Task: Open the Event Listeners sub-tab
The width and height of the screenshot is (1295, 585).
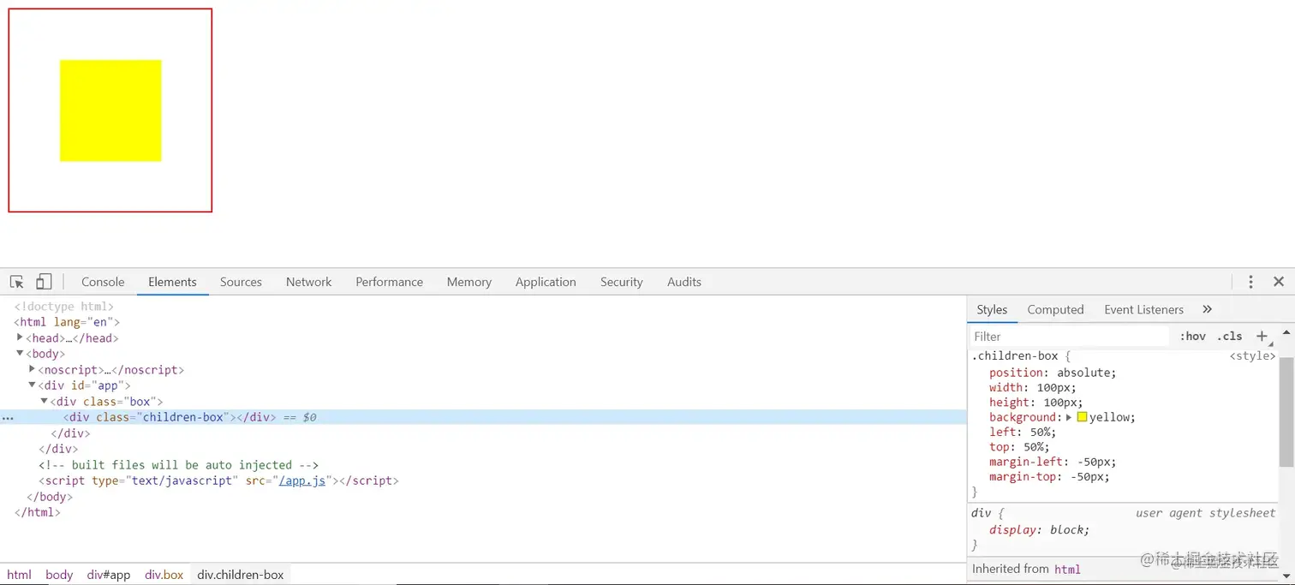Action: [x=1143, y=309]
